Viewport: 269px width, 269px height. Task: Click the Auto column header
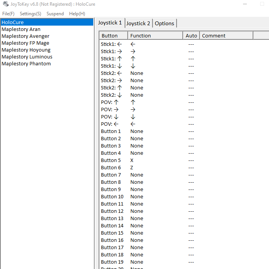[x=191, y=36]
